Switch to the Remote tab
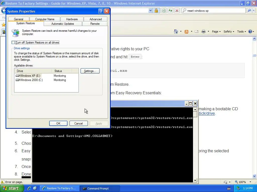The height and width of the screenshot is (192, 257). pos(95,24)
